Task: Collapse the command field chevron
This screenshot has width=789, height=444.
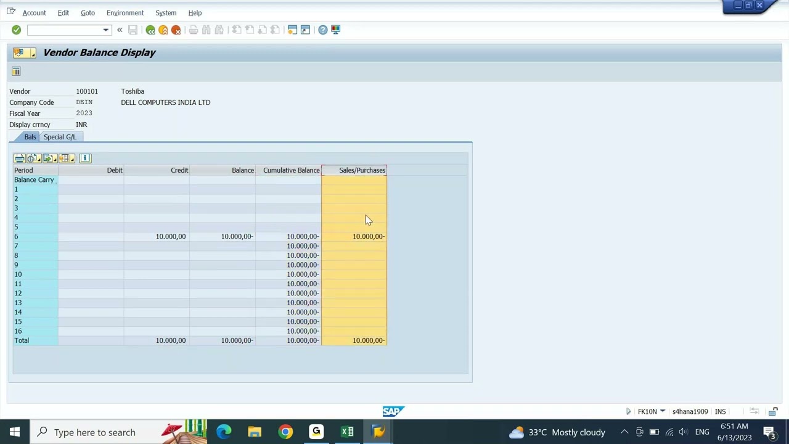Action: (120, 30)
